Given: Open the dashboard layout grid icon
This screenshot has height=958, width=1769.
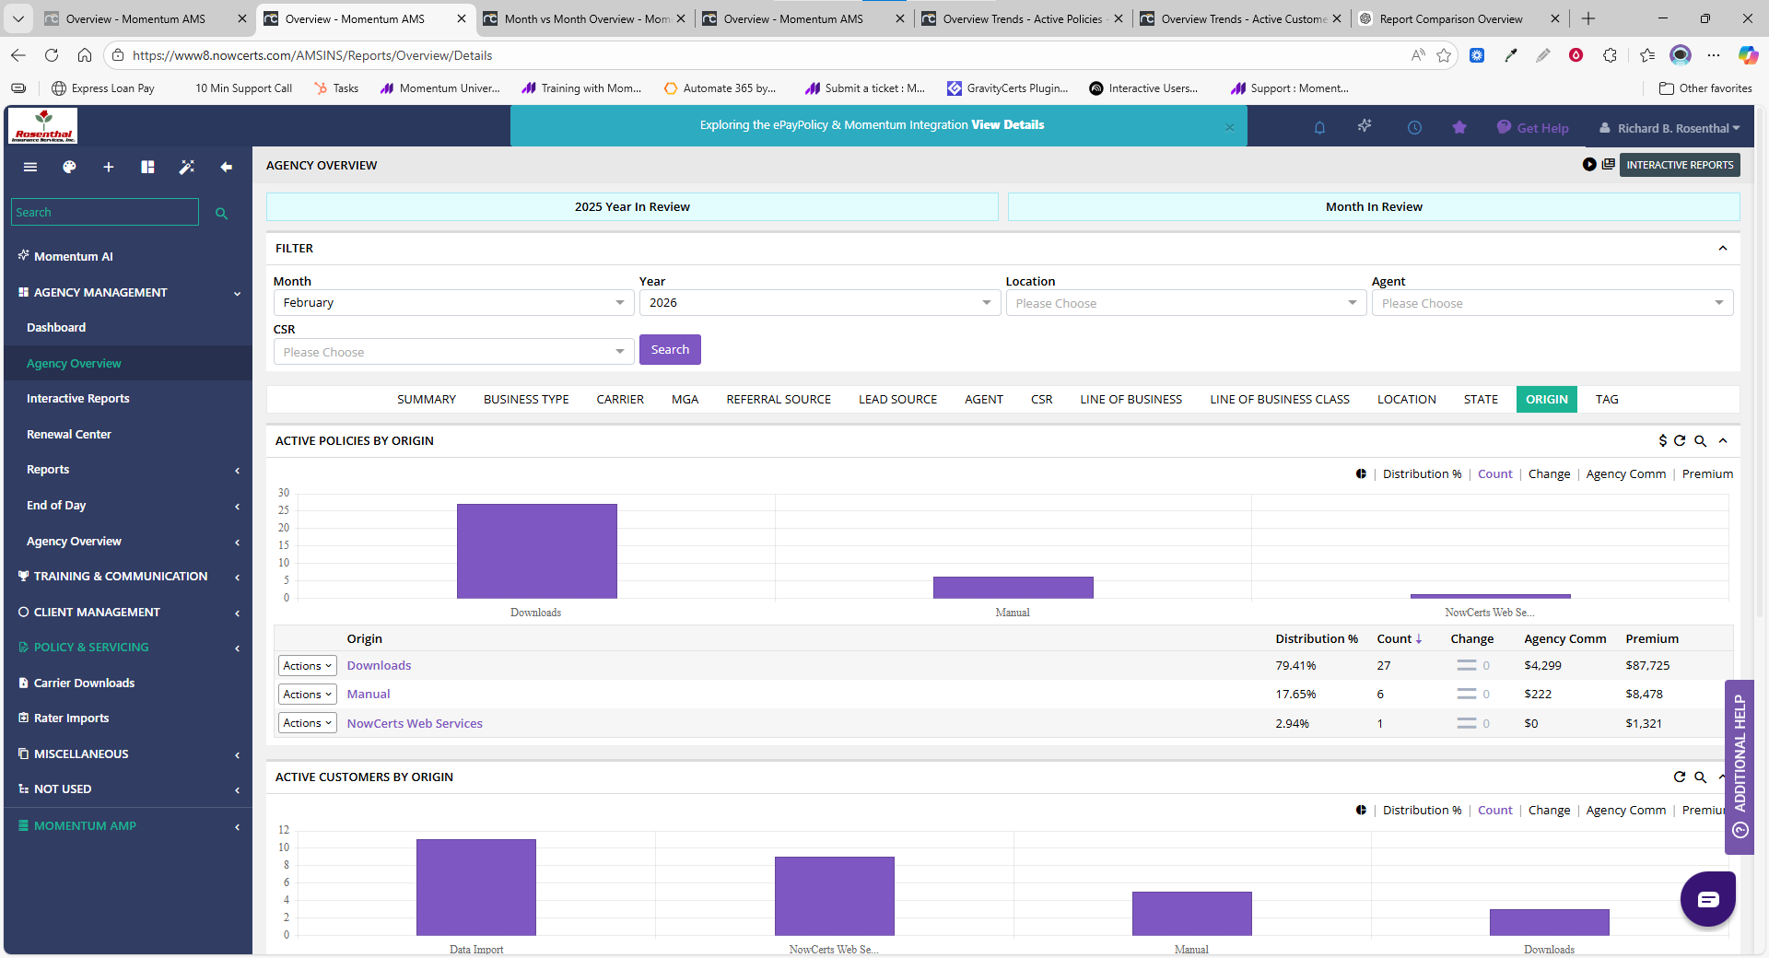Looking at the screenshot, I should (147, 167).
